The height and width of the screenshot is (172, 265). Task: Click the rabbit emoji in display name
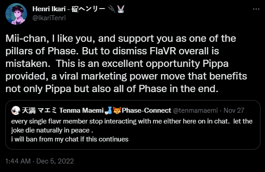121,9
